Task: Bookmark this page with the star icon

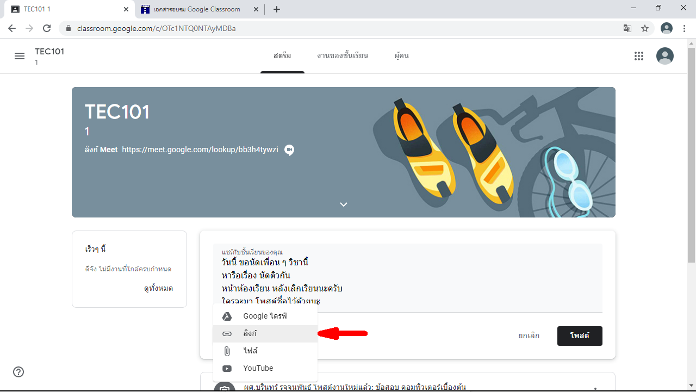Action: pyautogui.click(x=645, y=28)
